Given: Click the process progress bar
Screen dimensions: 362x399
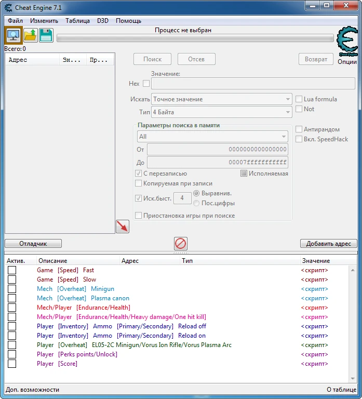Looking at the screenshot, I should (x=195, y=38).
